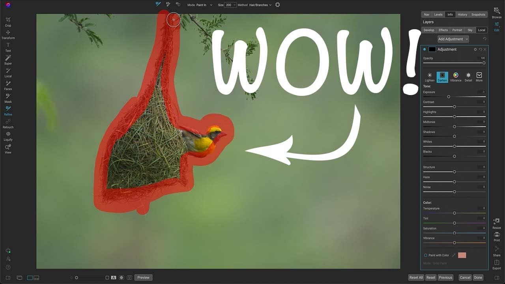Viewport: 505px width, 284px height.
Task: Expand the More adjustment presets
Action: [479, 77]
